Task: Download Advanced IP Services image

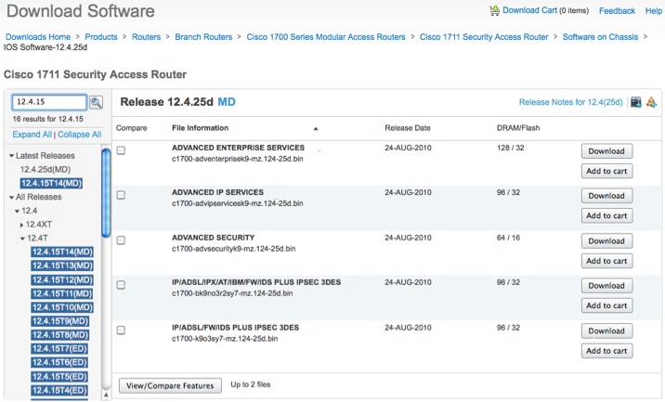Action: [606, 196]
